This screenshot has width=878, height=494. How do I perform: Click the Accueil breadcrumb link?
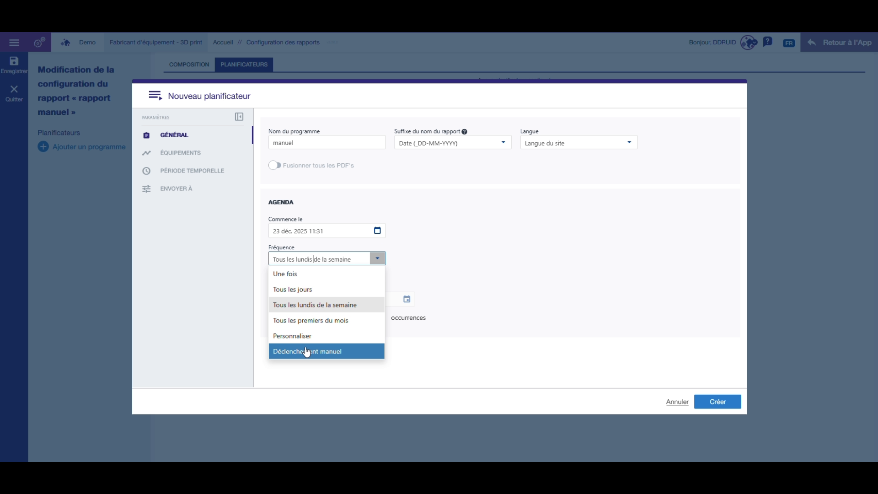223,43
